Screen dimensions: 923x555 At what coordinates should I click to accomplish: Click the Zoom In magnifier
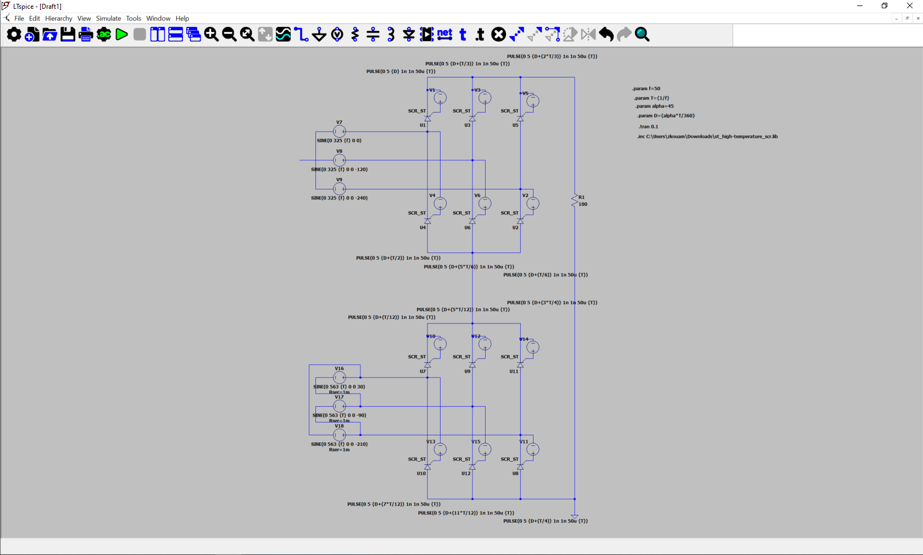212,35
